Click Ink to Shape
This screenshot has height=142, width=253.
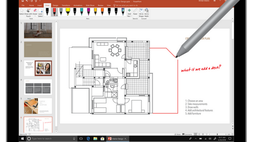pos(141,13)
